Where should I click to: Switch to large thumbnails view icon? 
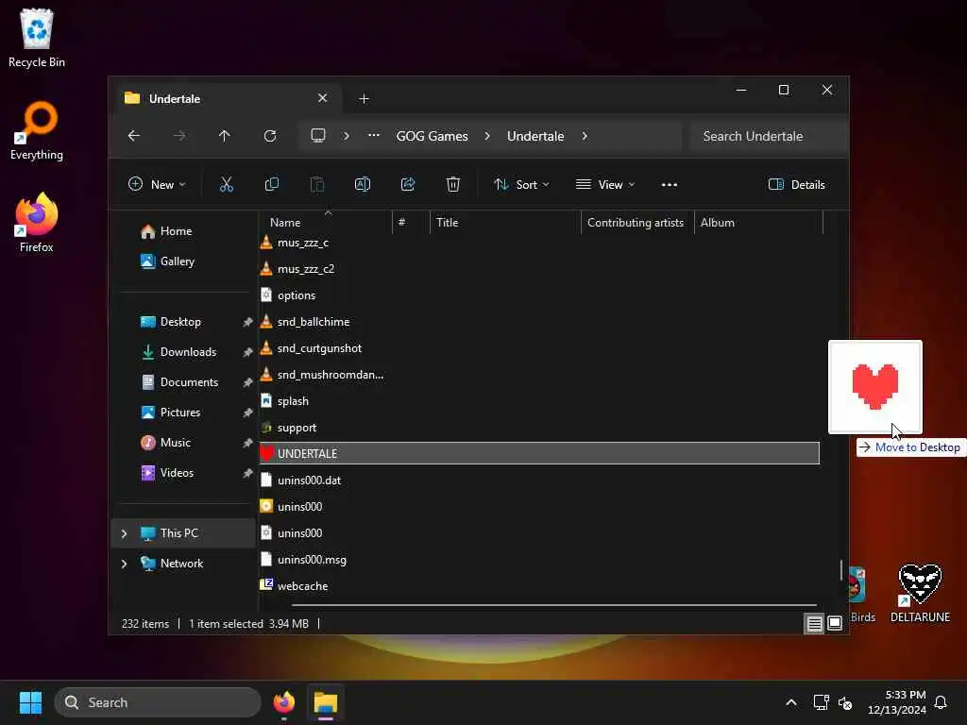click(835, 623)
